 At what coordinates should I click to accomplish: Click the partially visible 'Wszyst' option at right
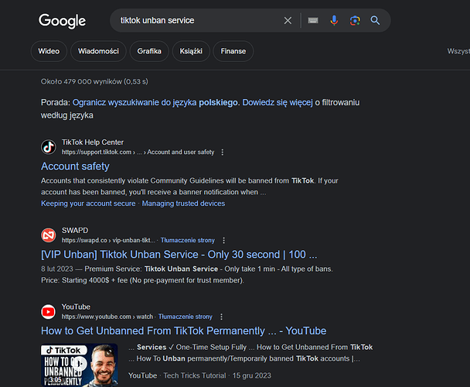(x=458, y=51)
